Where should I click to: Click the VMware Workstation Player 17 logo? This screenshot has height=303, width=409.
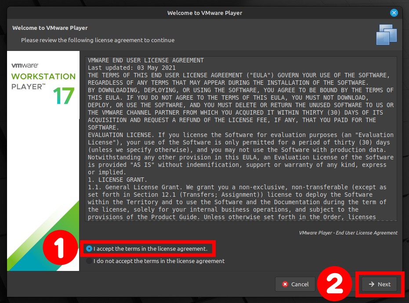[x=43, y=84]
